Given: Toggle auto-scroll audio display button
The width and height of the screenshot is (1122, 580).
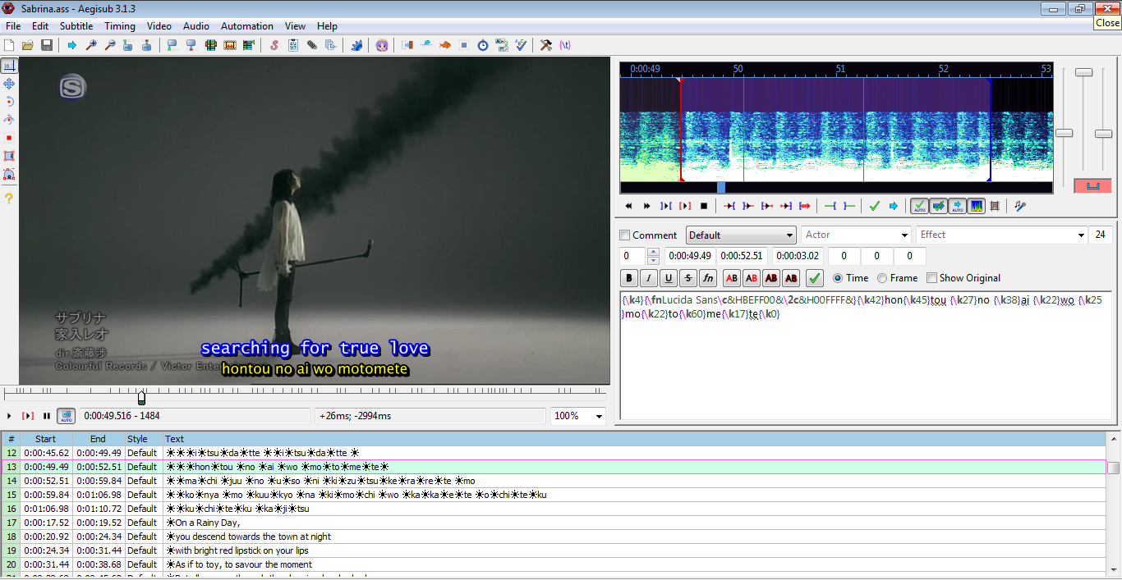Looking at the screenshot, I should click(957, 206).
